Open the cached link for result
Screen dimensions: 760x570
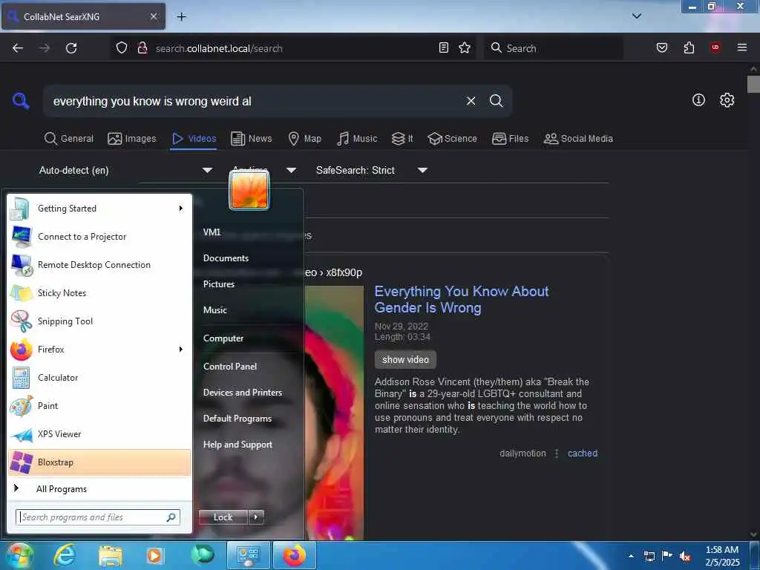pos(583,453)
